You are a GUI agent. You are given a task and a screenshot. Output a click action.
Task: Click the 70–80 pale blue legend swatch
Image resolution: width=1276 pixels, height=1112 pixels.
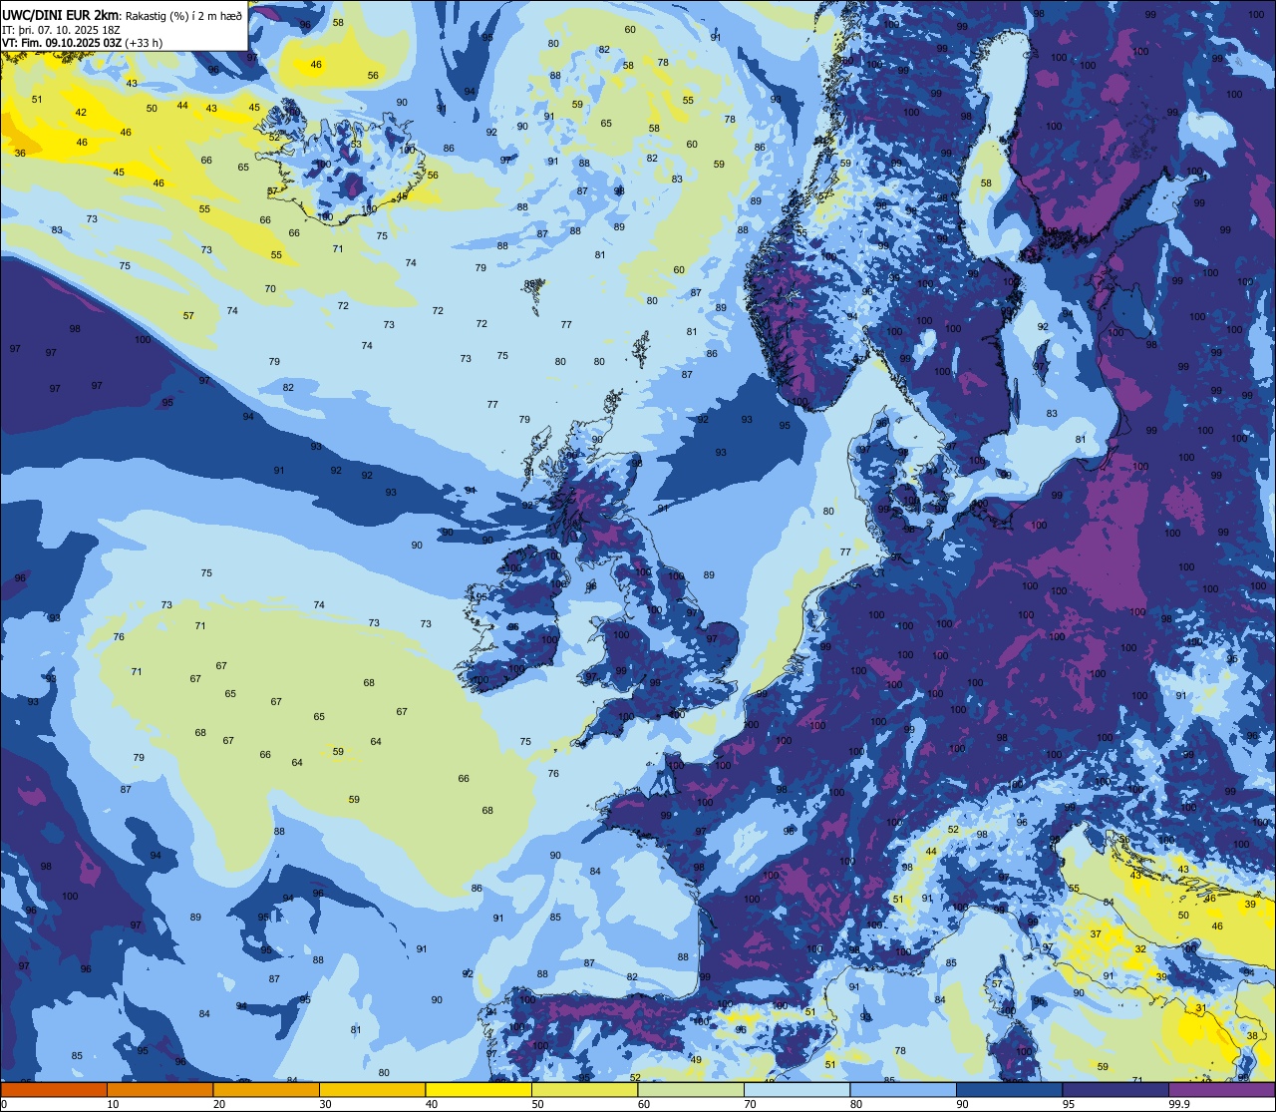point(797,1089)
